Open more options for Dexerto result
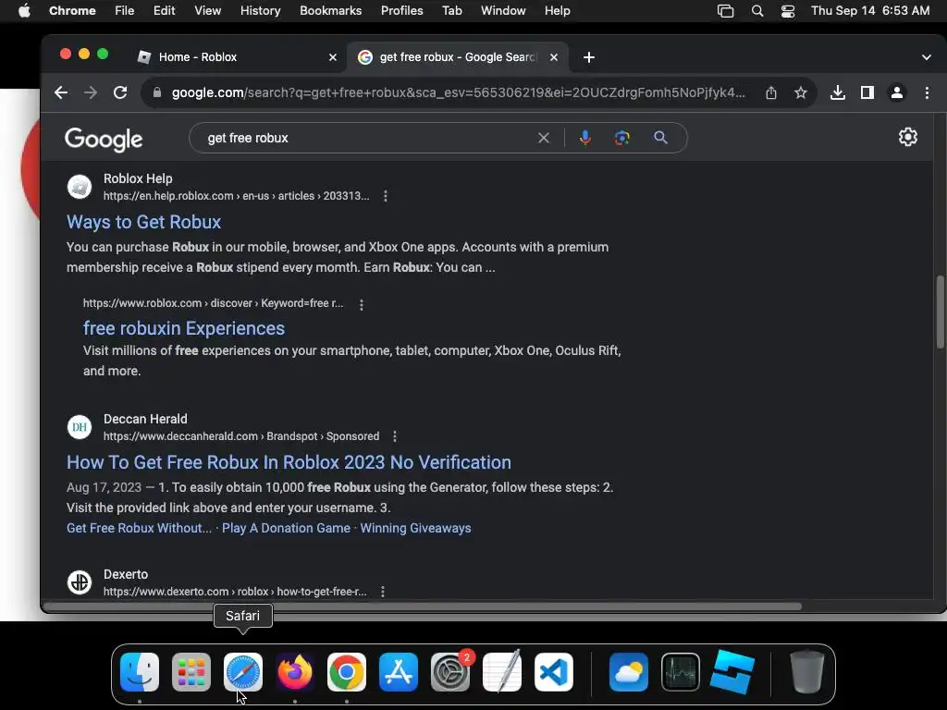 coord(383,592)
